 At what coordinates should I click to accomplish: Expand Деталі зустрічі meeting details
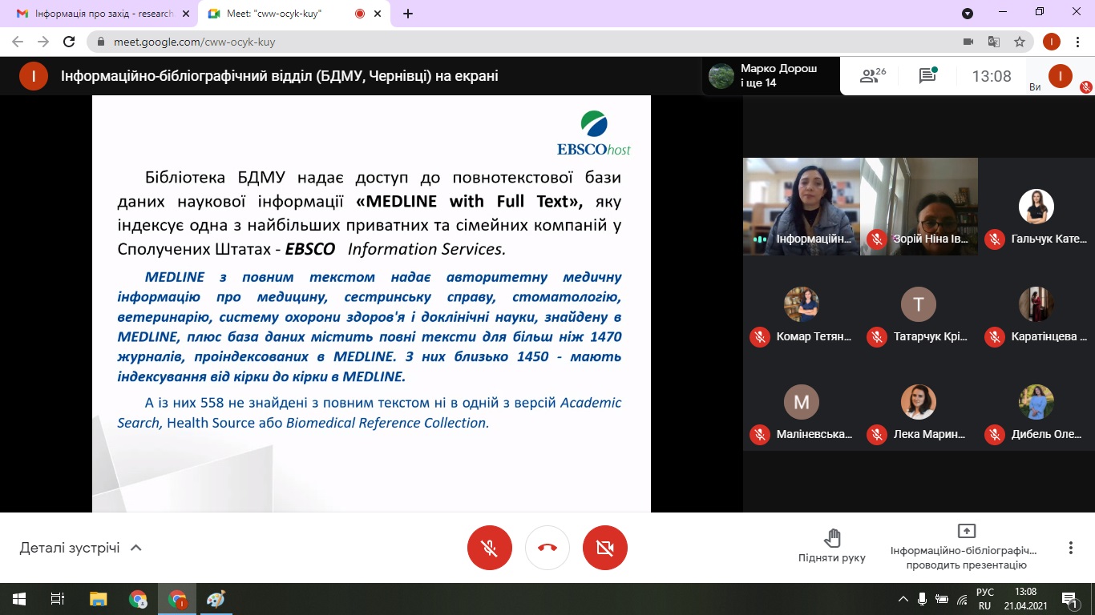coord(80,548)
